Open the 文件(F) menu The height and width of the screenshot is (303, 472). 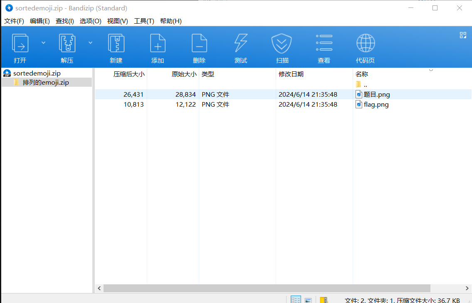[14, 21]
